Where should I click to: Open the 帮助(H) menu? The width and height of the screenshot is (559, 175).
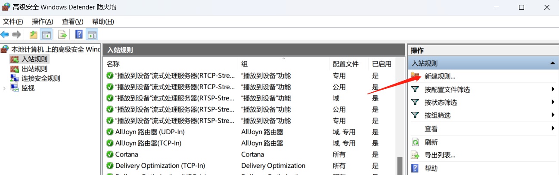(103, 21)
